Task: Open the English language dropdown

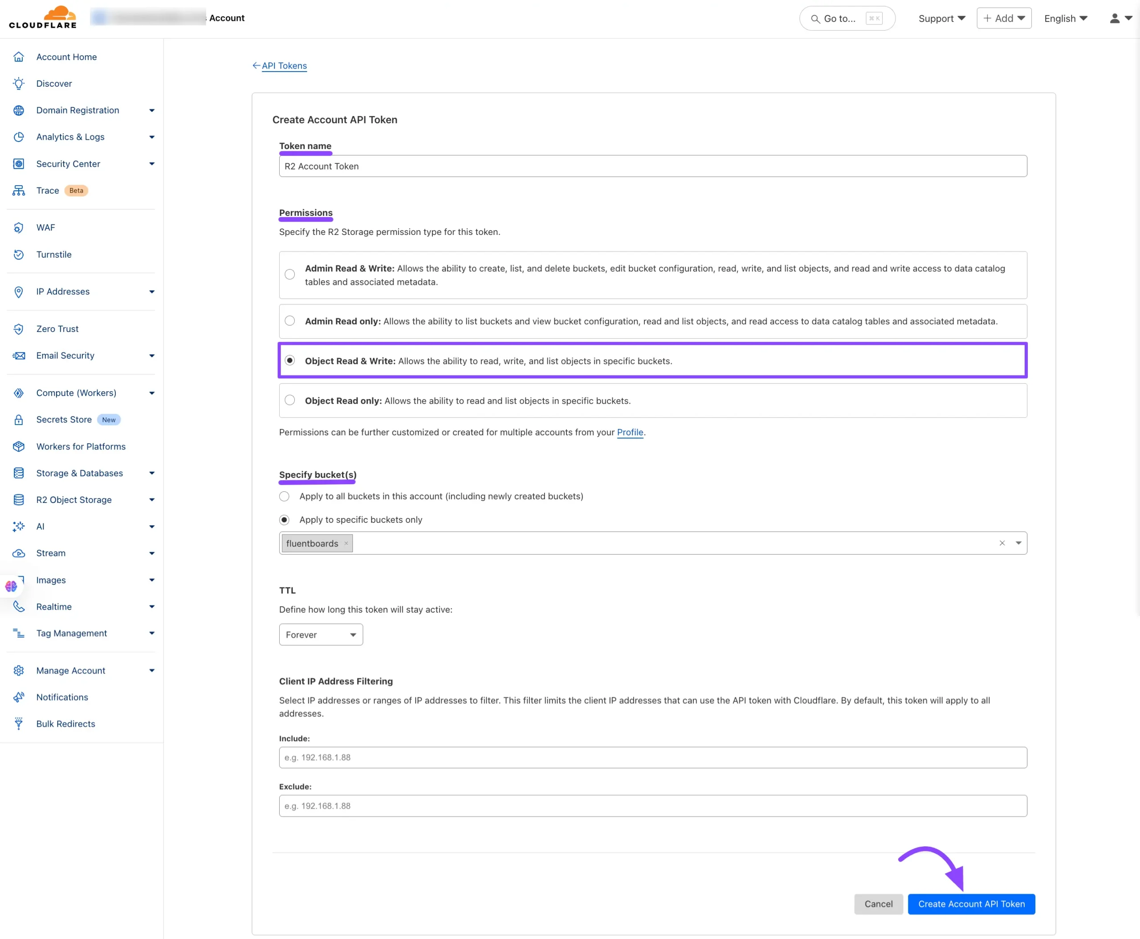Action: point(1066,18)
